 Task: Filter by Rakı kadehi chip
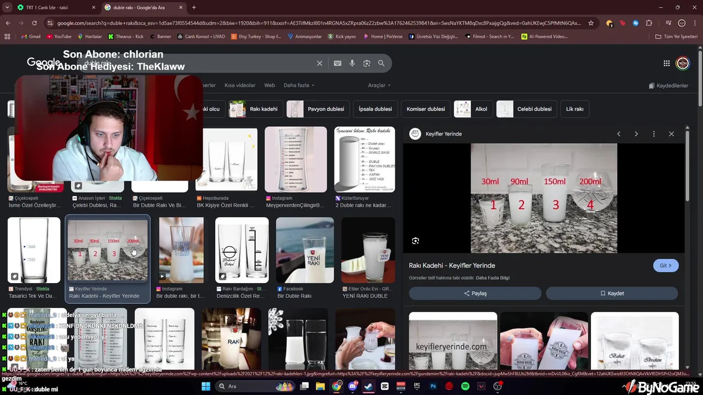coord(255,109)
